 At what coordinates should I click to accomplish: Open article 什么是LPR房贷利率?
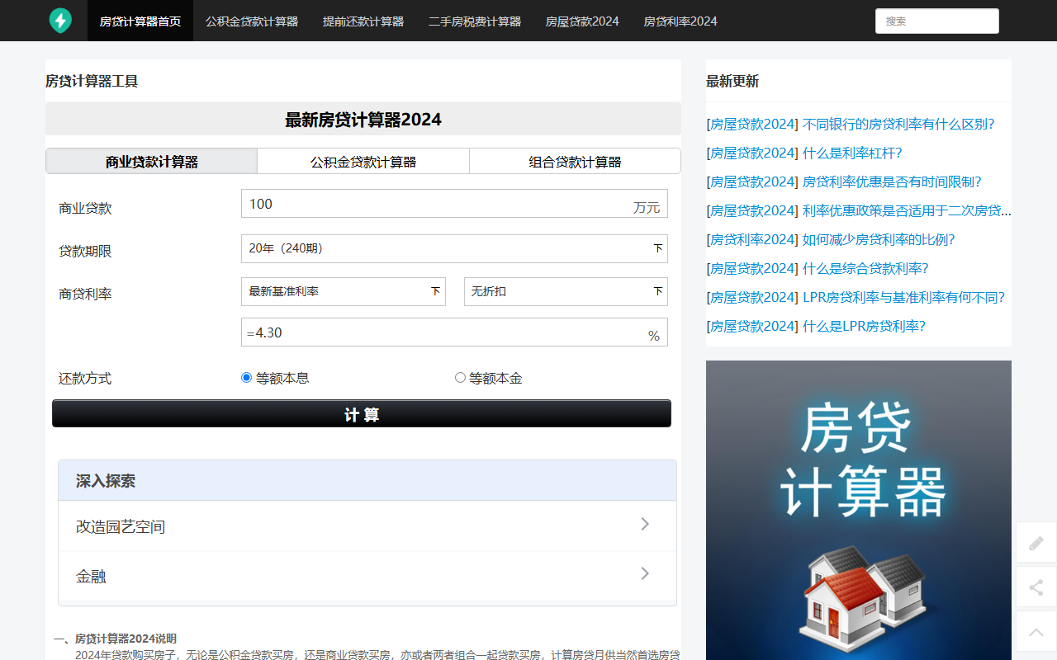[864, 326]
